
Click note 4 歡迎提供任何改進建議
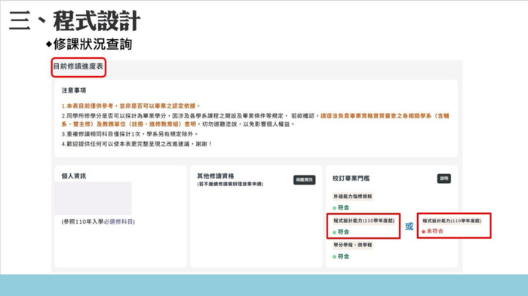point(137,144)
